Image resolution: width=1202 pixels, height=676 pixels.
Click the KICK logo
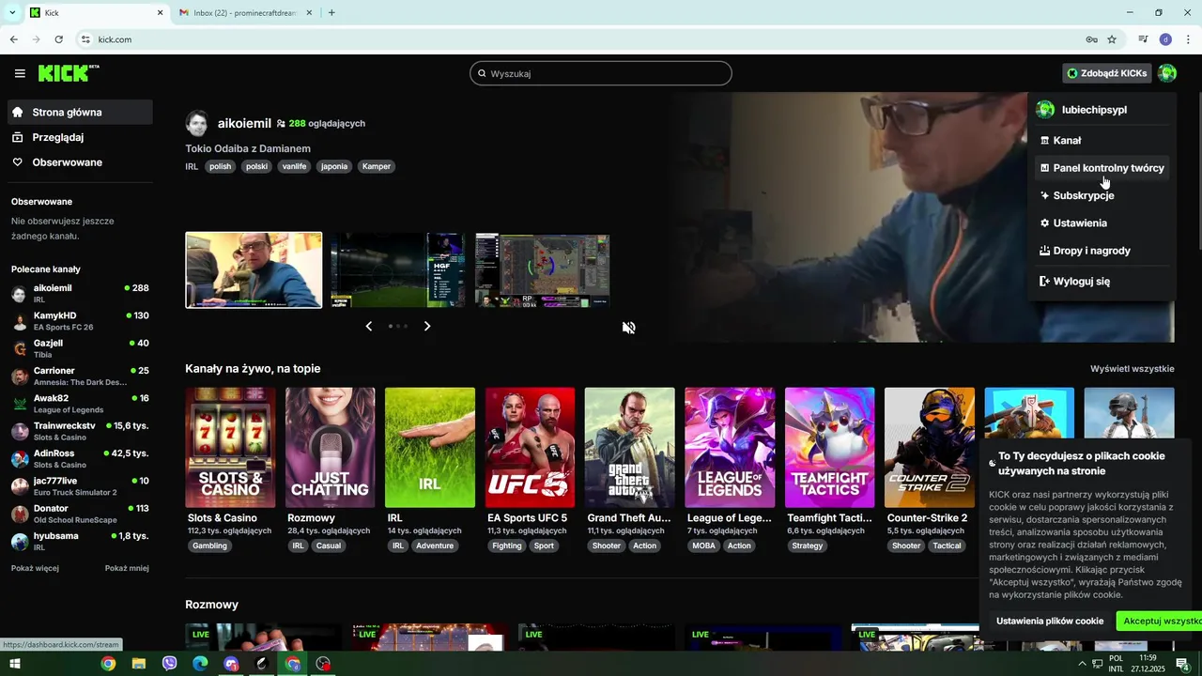(x=69, y=73)
